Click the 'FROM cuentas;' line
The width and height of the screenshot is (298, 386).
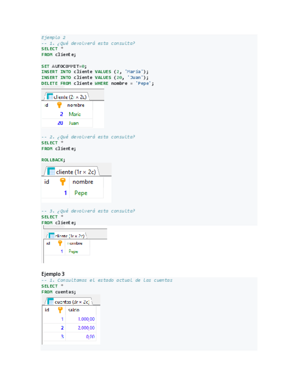tap(59, 292)
